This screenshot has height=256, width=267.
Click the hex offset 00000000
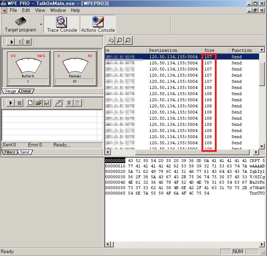click(x=115, y=161)
